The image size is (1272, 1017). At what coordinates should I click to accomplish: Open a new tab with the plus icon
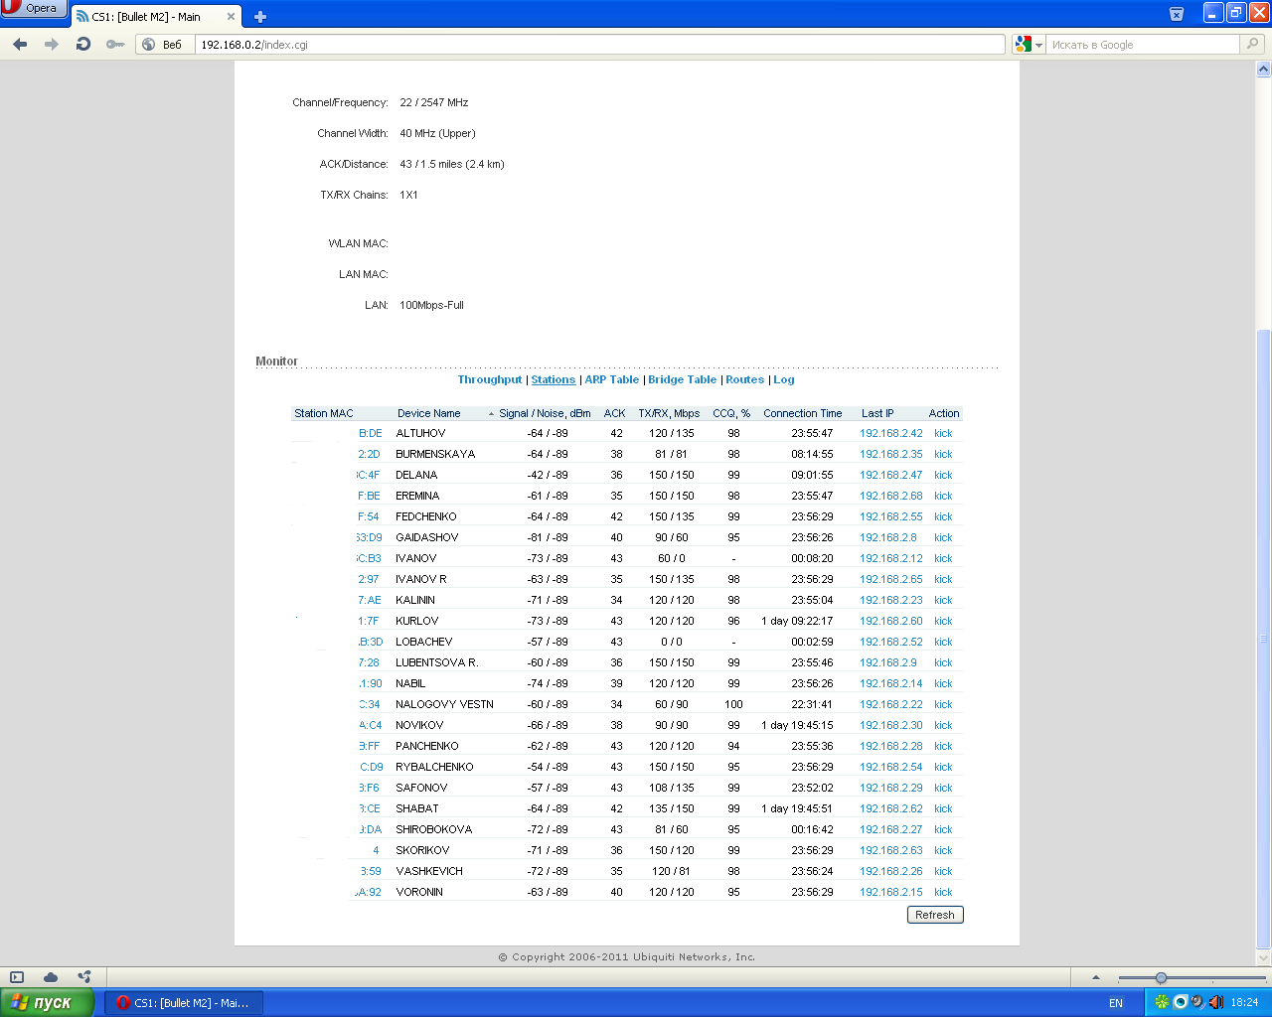260,17
